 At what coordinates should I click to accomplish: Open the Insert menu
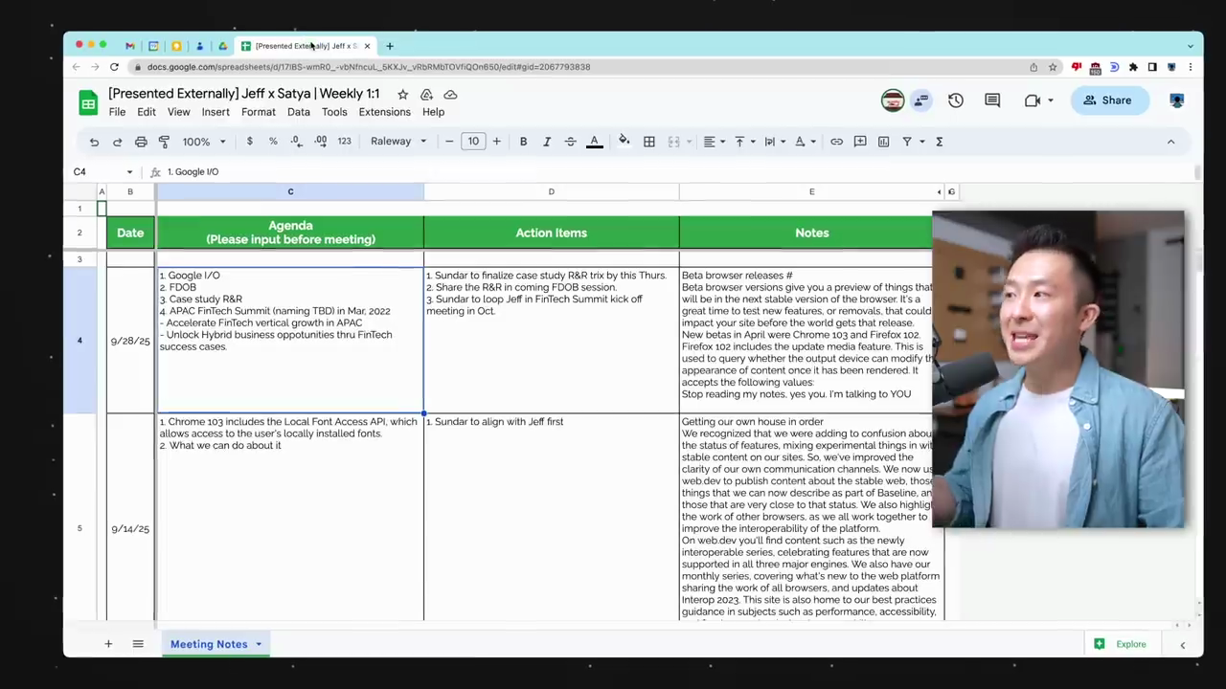(x=216, y=112)
